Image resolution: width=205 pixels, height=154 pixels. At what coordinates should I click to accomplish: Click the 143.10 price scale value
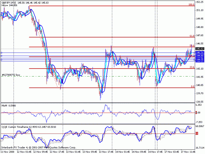tap(200, 69)
